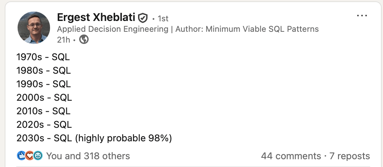Open Ergest Xheblati's profile photo
Viewport: 383px width, 167px height.
coord(33,28)
